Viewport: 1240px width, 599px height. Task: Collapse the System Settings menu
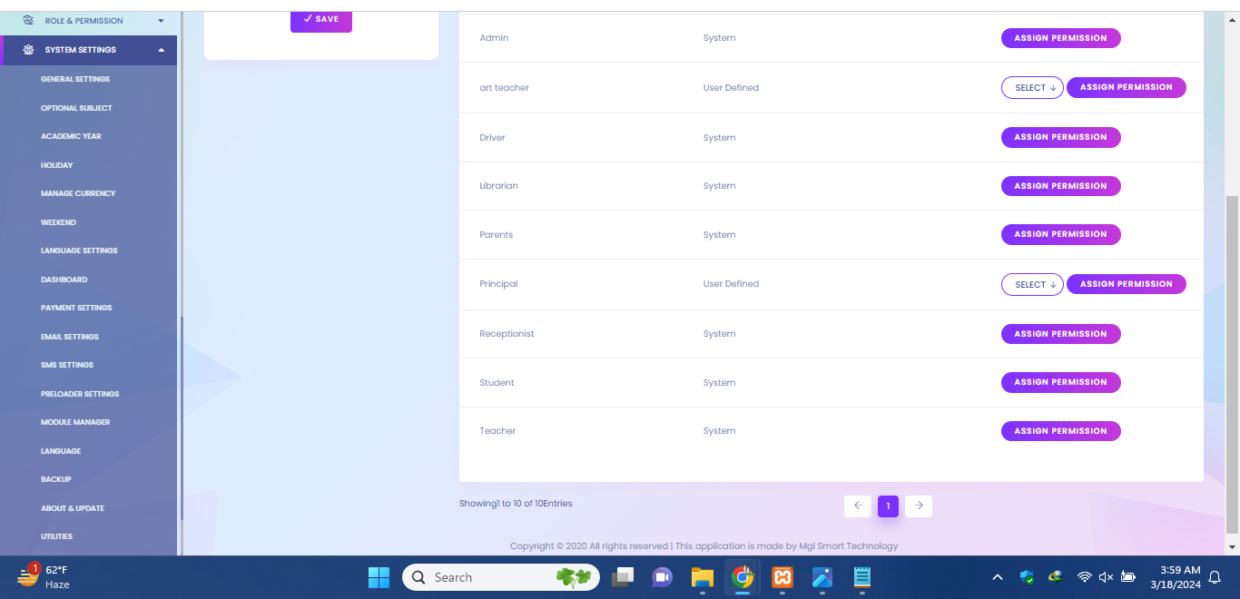[x=161, y=50]
